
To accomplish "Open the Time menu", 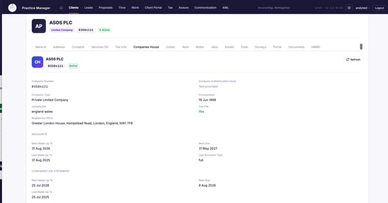I will (122, 8).
